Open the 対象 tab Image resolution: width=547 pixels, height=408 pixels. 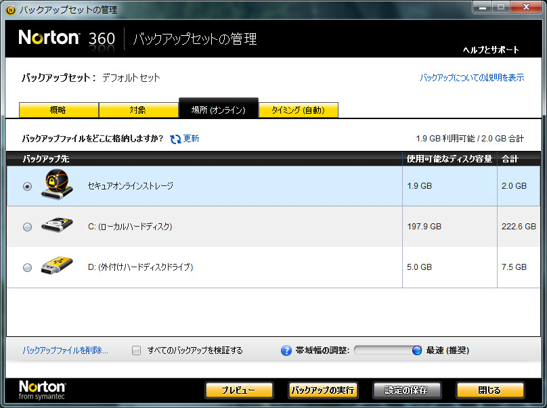point(138,110)
